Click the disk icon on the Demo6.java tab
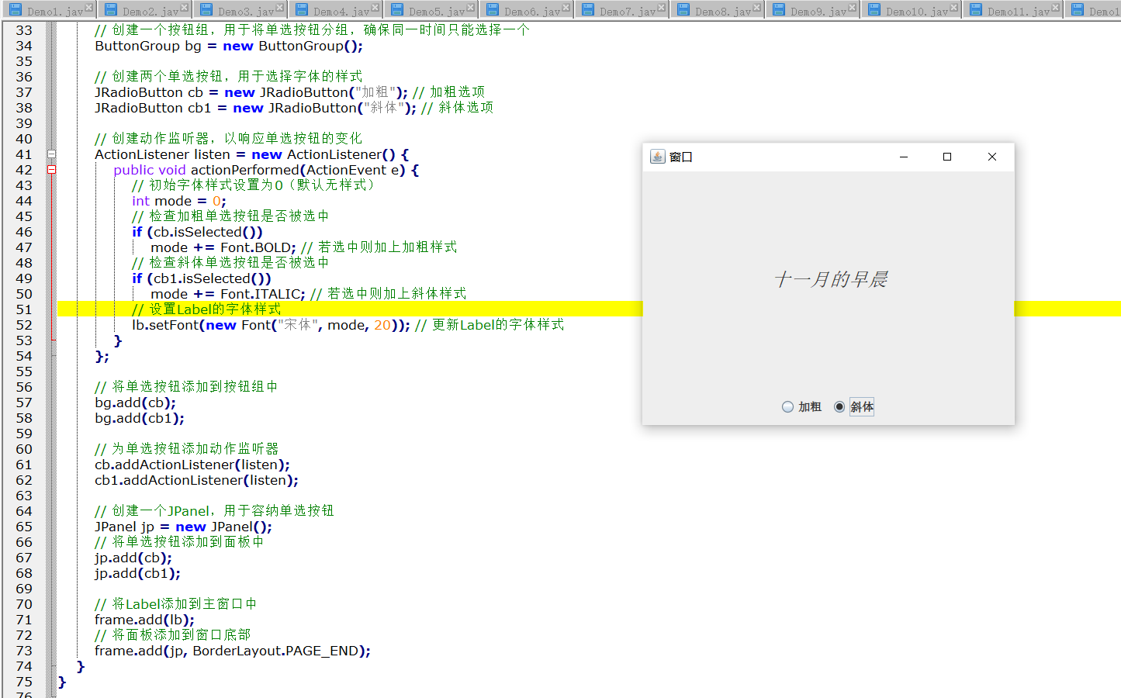Screen dimensions: 1121x698 click(493, 10)
